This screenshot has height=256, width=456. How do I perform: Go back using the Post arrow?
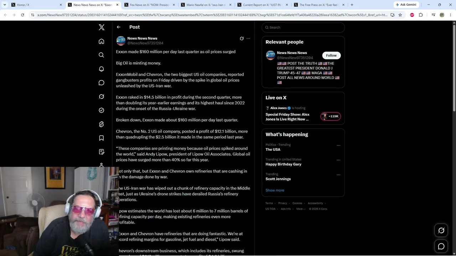119,27
